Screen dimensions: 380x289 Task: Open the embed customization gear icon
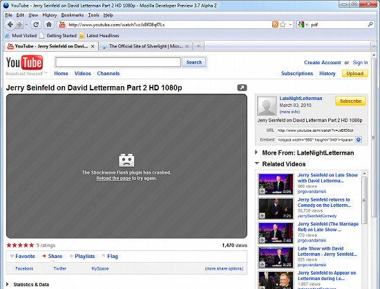click(359, 139)
